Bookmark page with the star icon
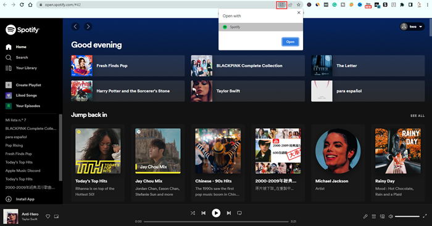This screenshot has height=226, width=432. tap(298, 5)
